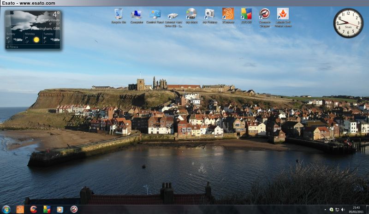Launch the 3Connect desktop shortcut
This screenshot has width=369, height=214.
click(228, 14)
